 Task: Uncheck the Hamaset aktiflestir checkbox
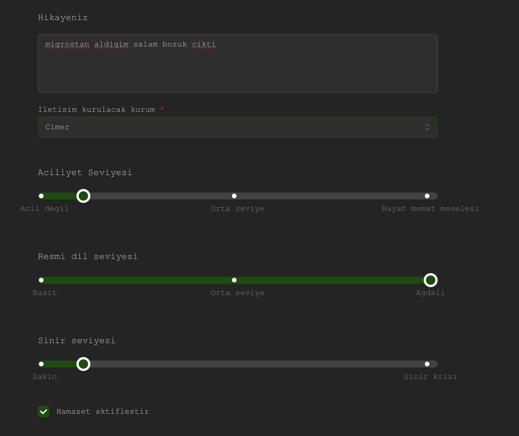pyautogui.click(x=44, y=412)
